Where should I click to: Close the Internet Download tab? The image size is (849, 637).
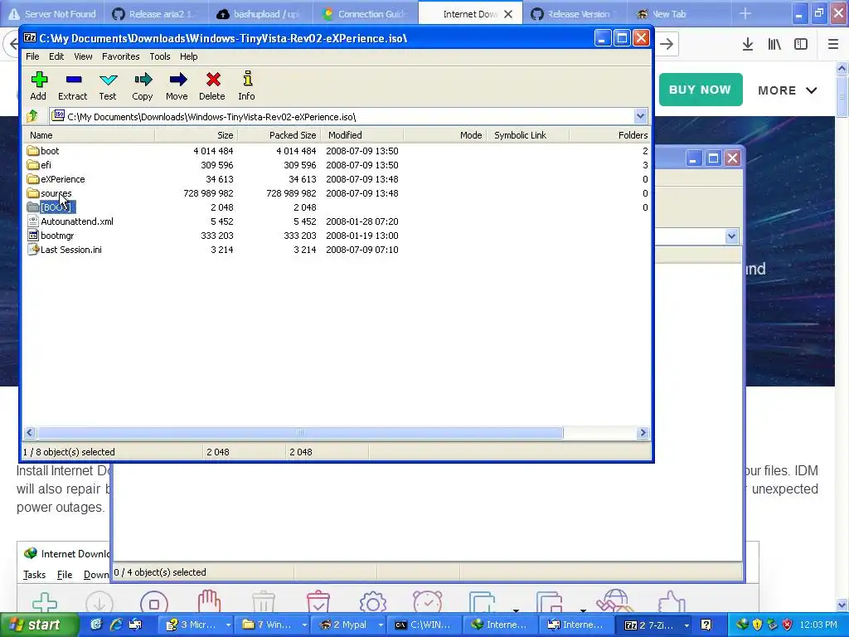(508, 14)
